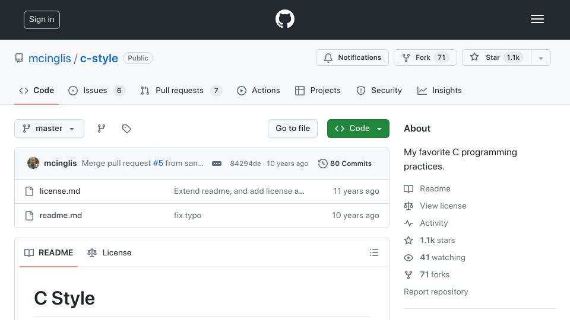
Task: Click the 'Public' visibility badge
Action: pyautogui.click(x=138, y=58)
